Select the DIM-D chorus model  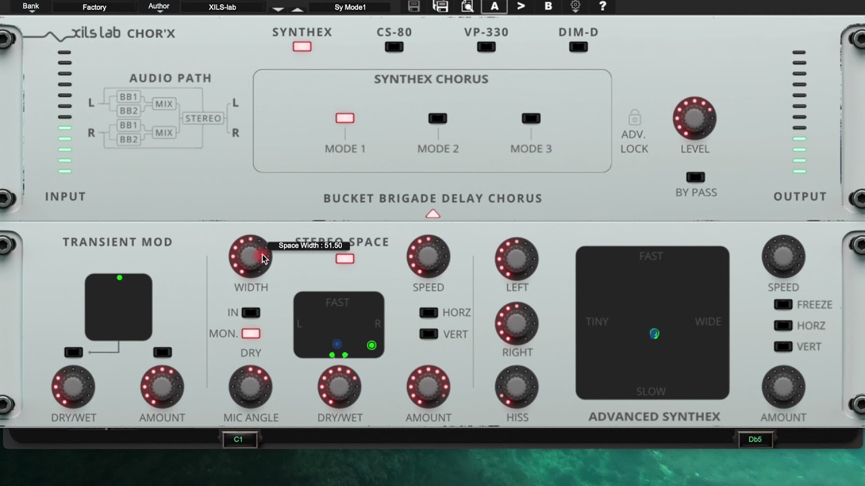[578, 47]
